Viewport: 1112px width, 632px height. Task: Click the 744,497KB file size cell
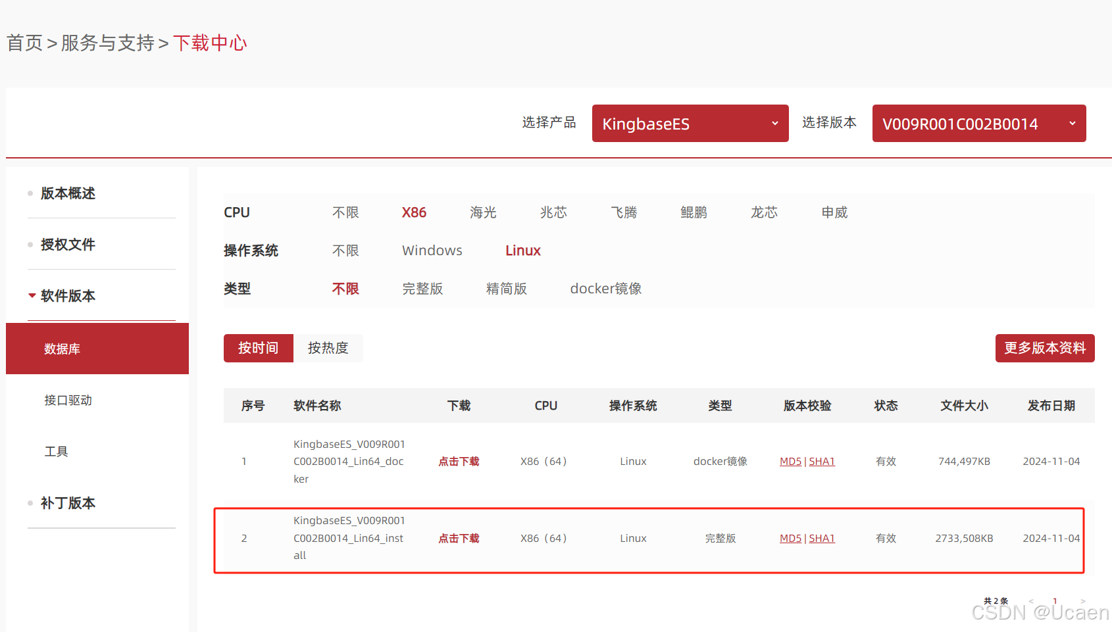pyautogui.click(x=964, y=462)
